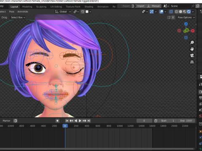The height and width of the screenshot is (151, 202).
Task: Click the blue playhead marker at 0
Action: point(65,126)
